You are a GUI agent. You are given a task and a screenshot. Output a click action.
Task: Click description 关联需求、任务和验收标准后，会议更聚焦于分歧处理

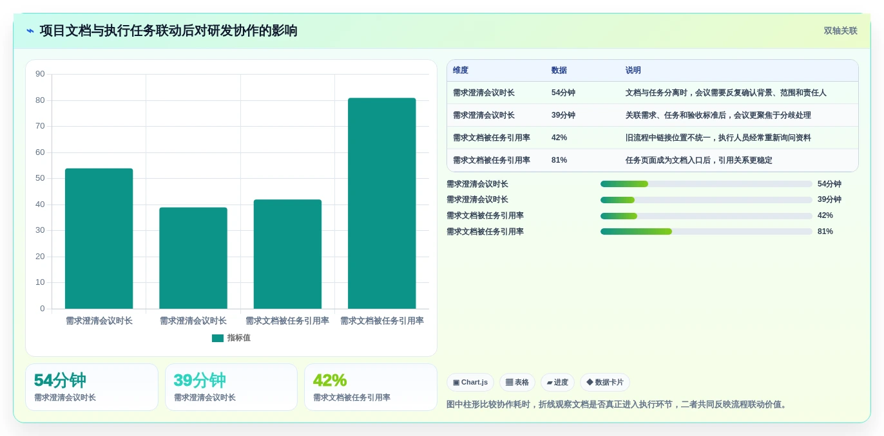[718, 115]
